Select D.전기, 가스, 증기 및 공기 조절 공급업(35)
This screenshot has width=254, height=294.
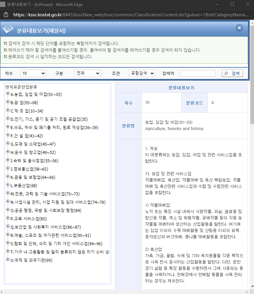pyautogui.click(x=49, y=119)
